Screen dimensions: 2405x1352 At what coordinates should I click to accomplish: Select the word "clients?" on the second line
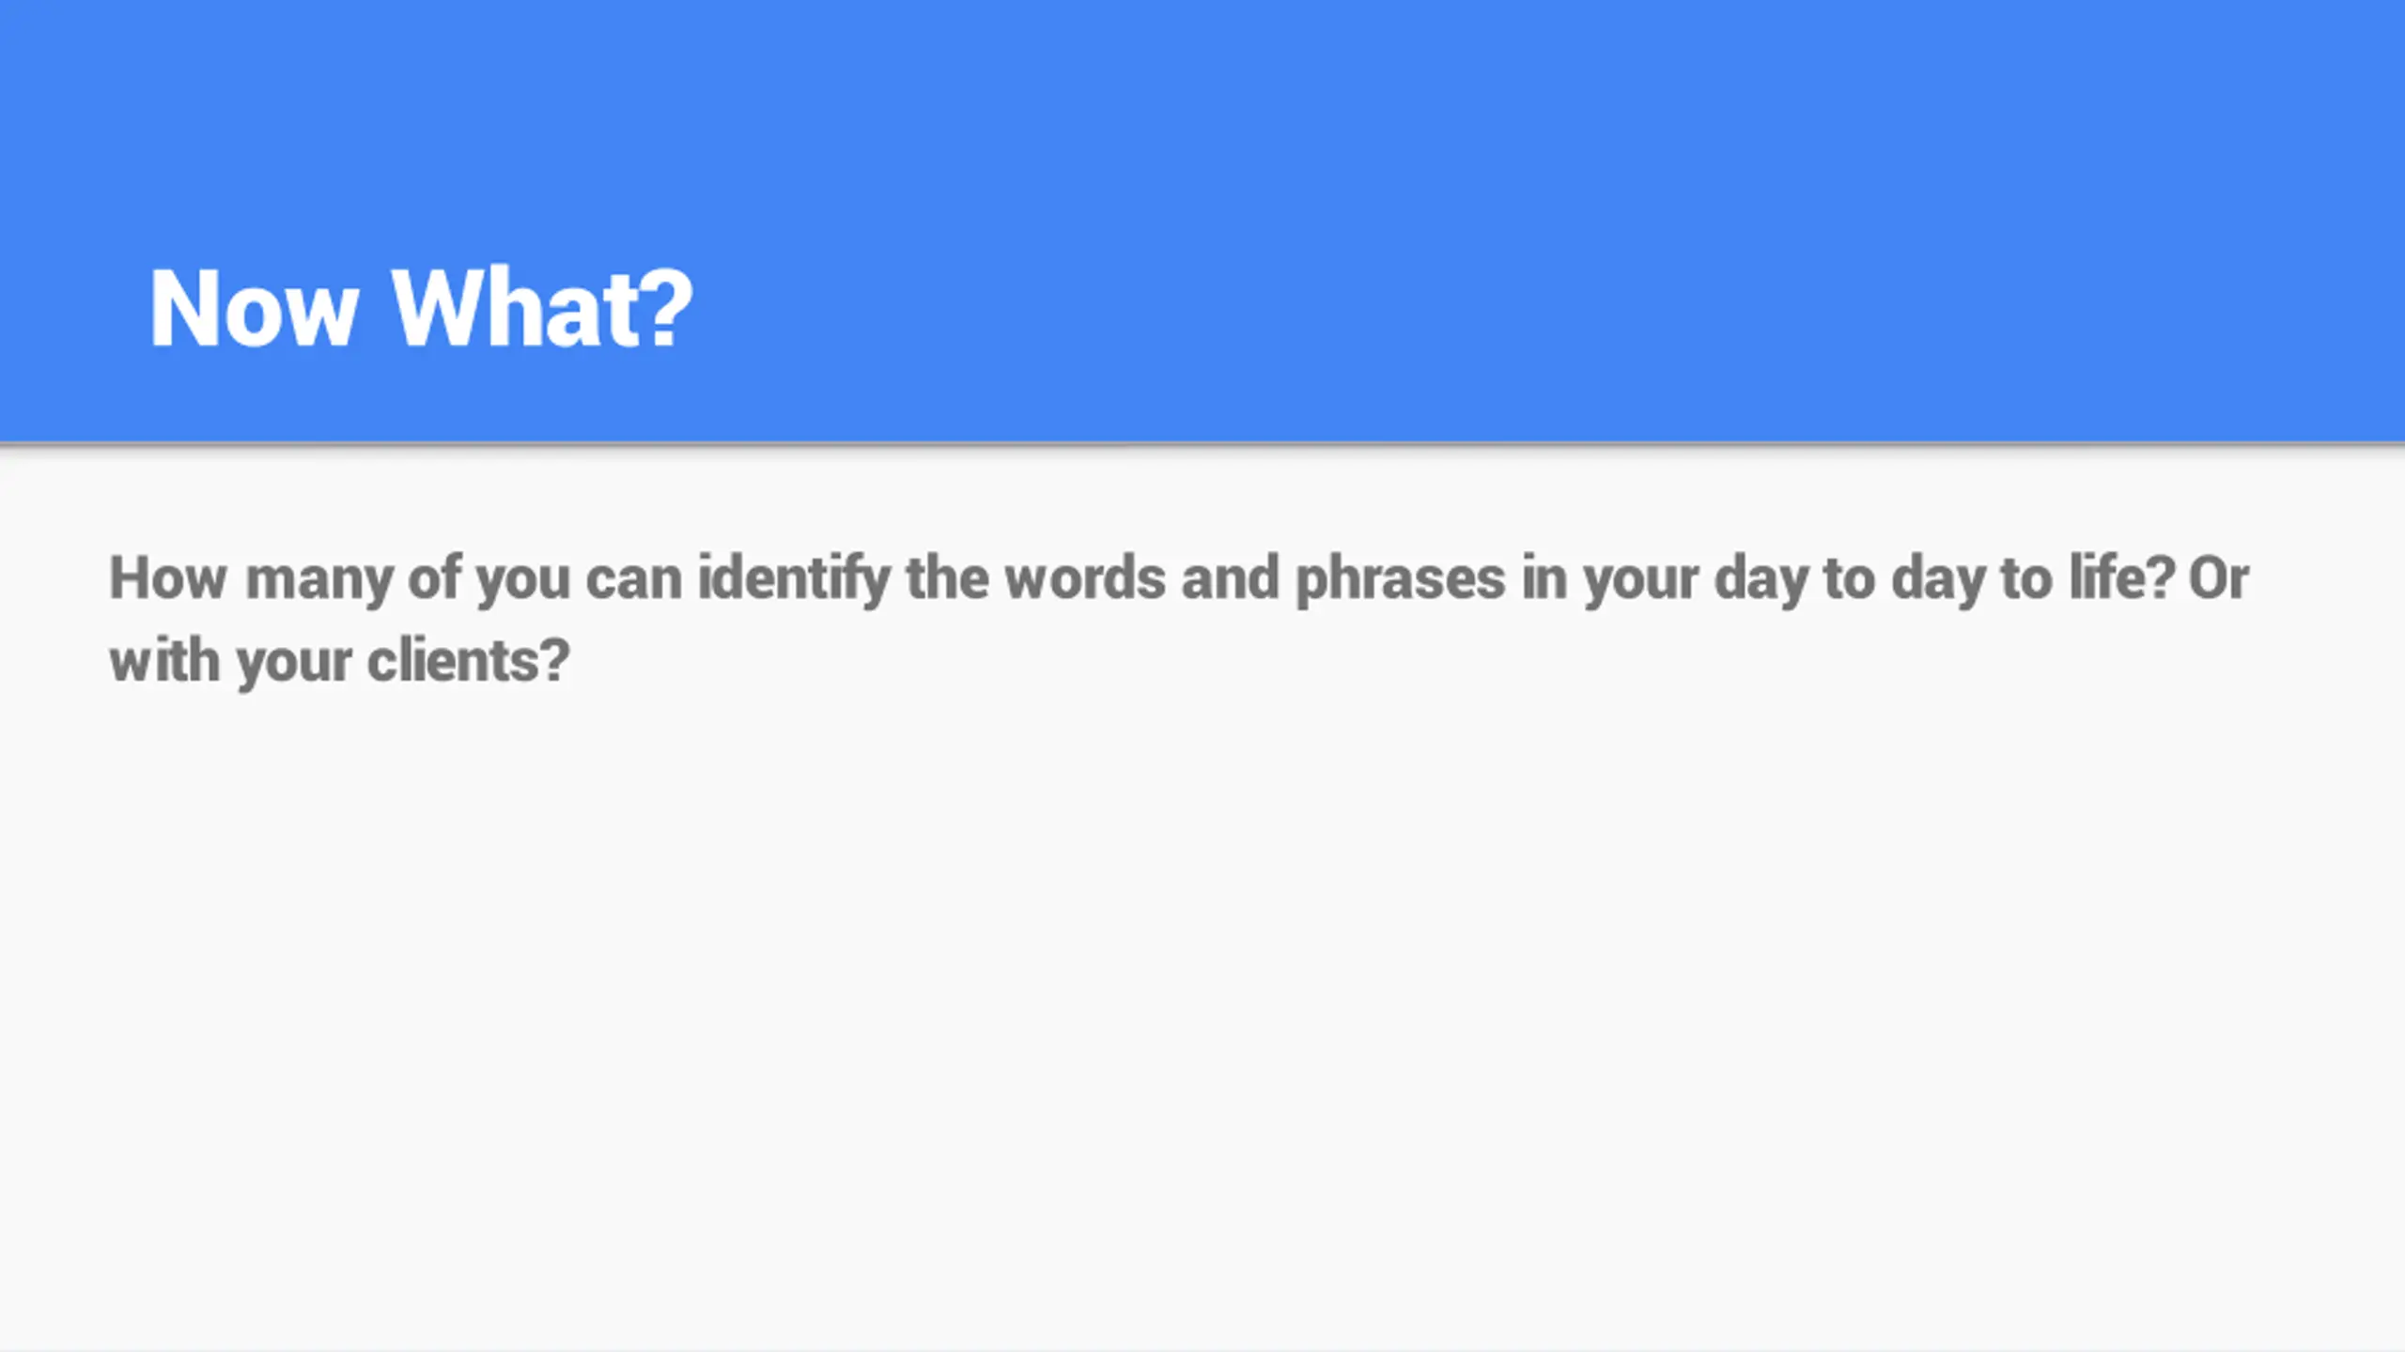(469, 660)
